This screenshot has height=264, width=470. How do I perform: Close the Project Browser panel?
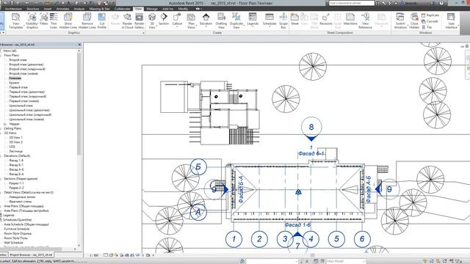coord(79,45)
